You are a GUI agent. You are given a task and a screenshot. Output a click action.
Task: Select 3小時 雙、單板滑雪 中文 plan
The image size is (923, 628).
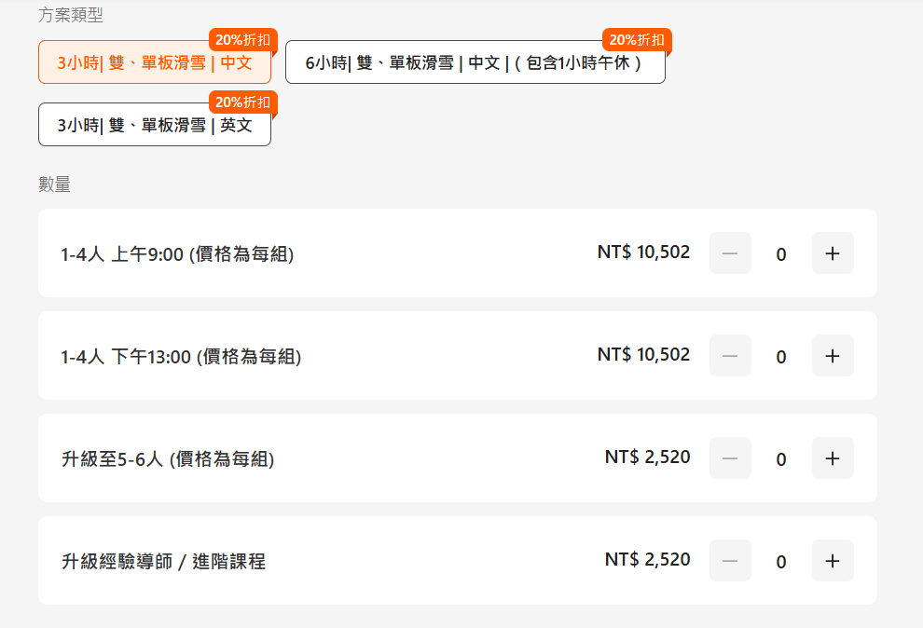(155, 63)
